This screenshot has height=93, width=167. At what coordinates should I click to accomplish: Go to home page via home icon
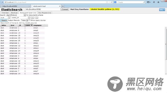(x=158, y=2)
